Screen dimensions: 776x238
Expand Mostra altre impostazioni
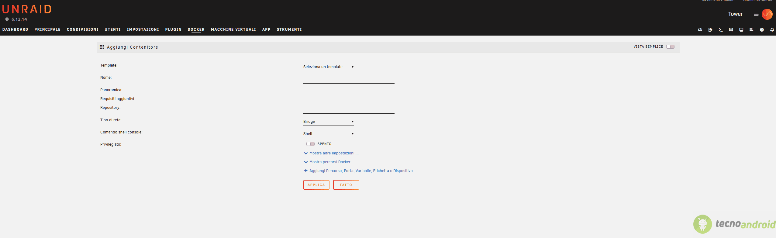tap(331, 153)
